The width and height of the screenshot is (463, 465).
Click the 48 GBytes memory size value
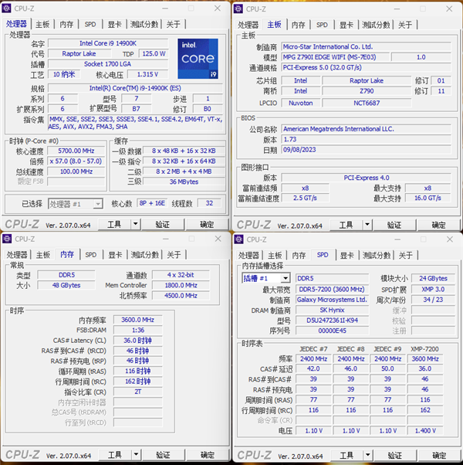pos(66,285)
